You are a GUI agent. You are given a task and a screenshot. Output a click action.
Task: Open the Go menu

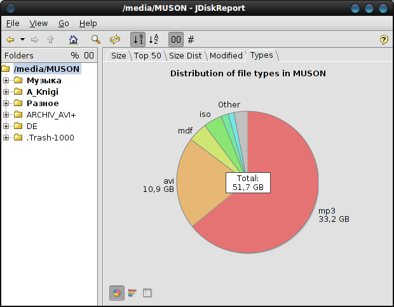point(64,24)
